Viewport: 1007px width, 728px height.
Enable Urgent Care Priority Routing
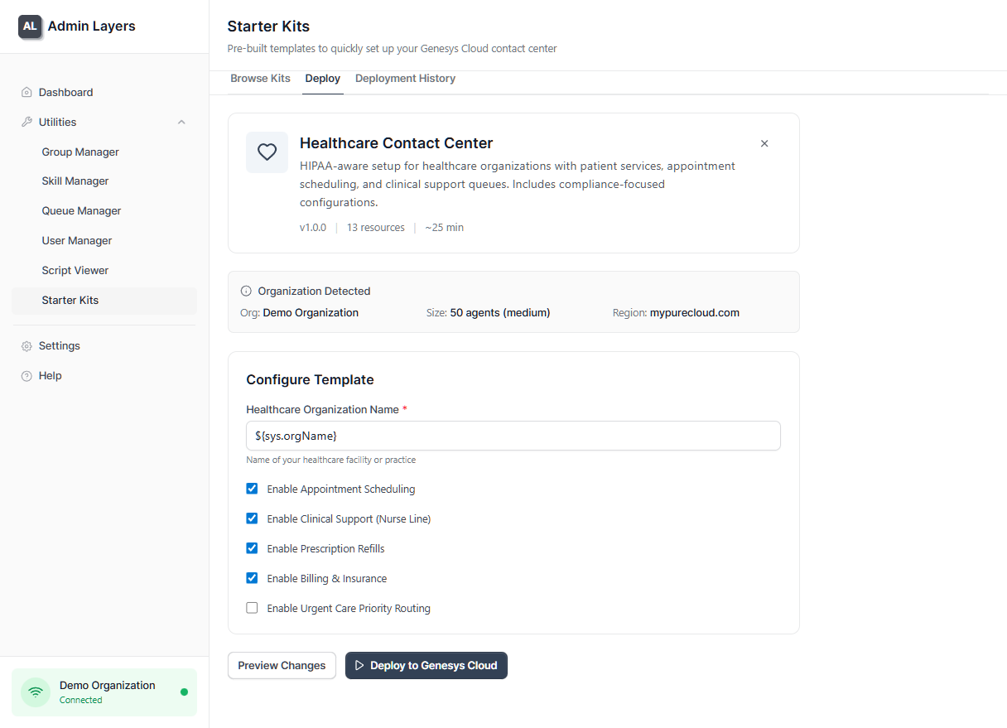(252, 608)
